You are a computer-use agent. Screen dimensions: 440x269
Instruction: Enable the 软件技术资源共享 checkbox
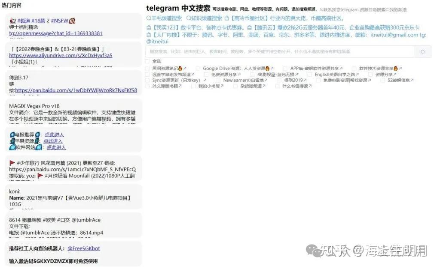point(354,68)
